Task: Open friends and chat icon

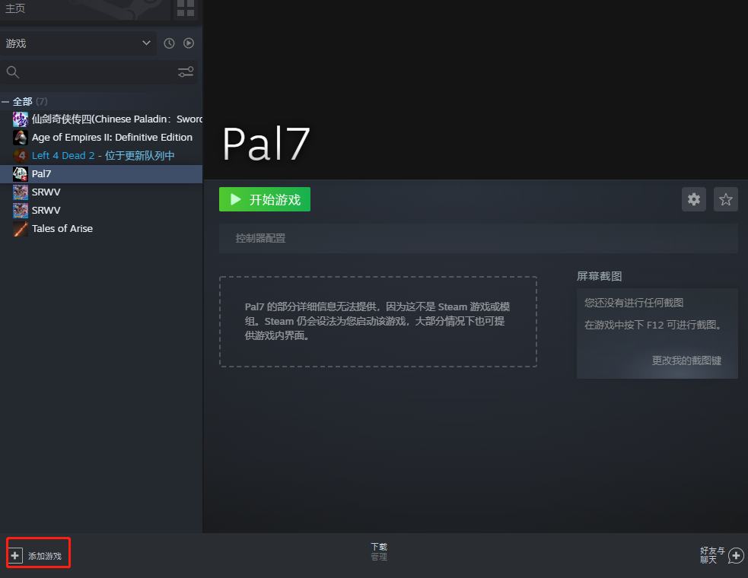Action: [736, 556]
